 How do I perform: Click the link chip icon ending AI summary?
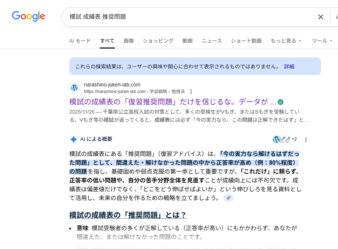[229, 198]
